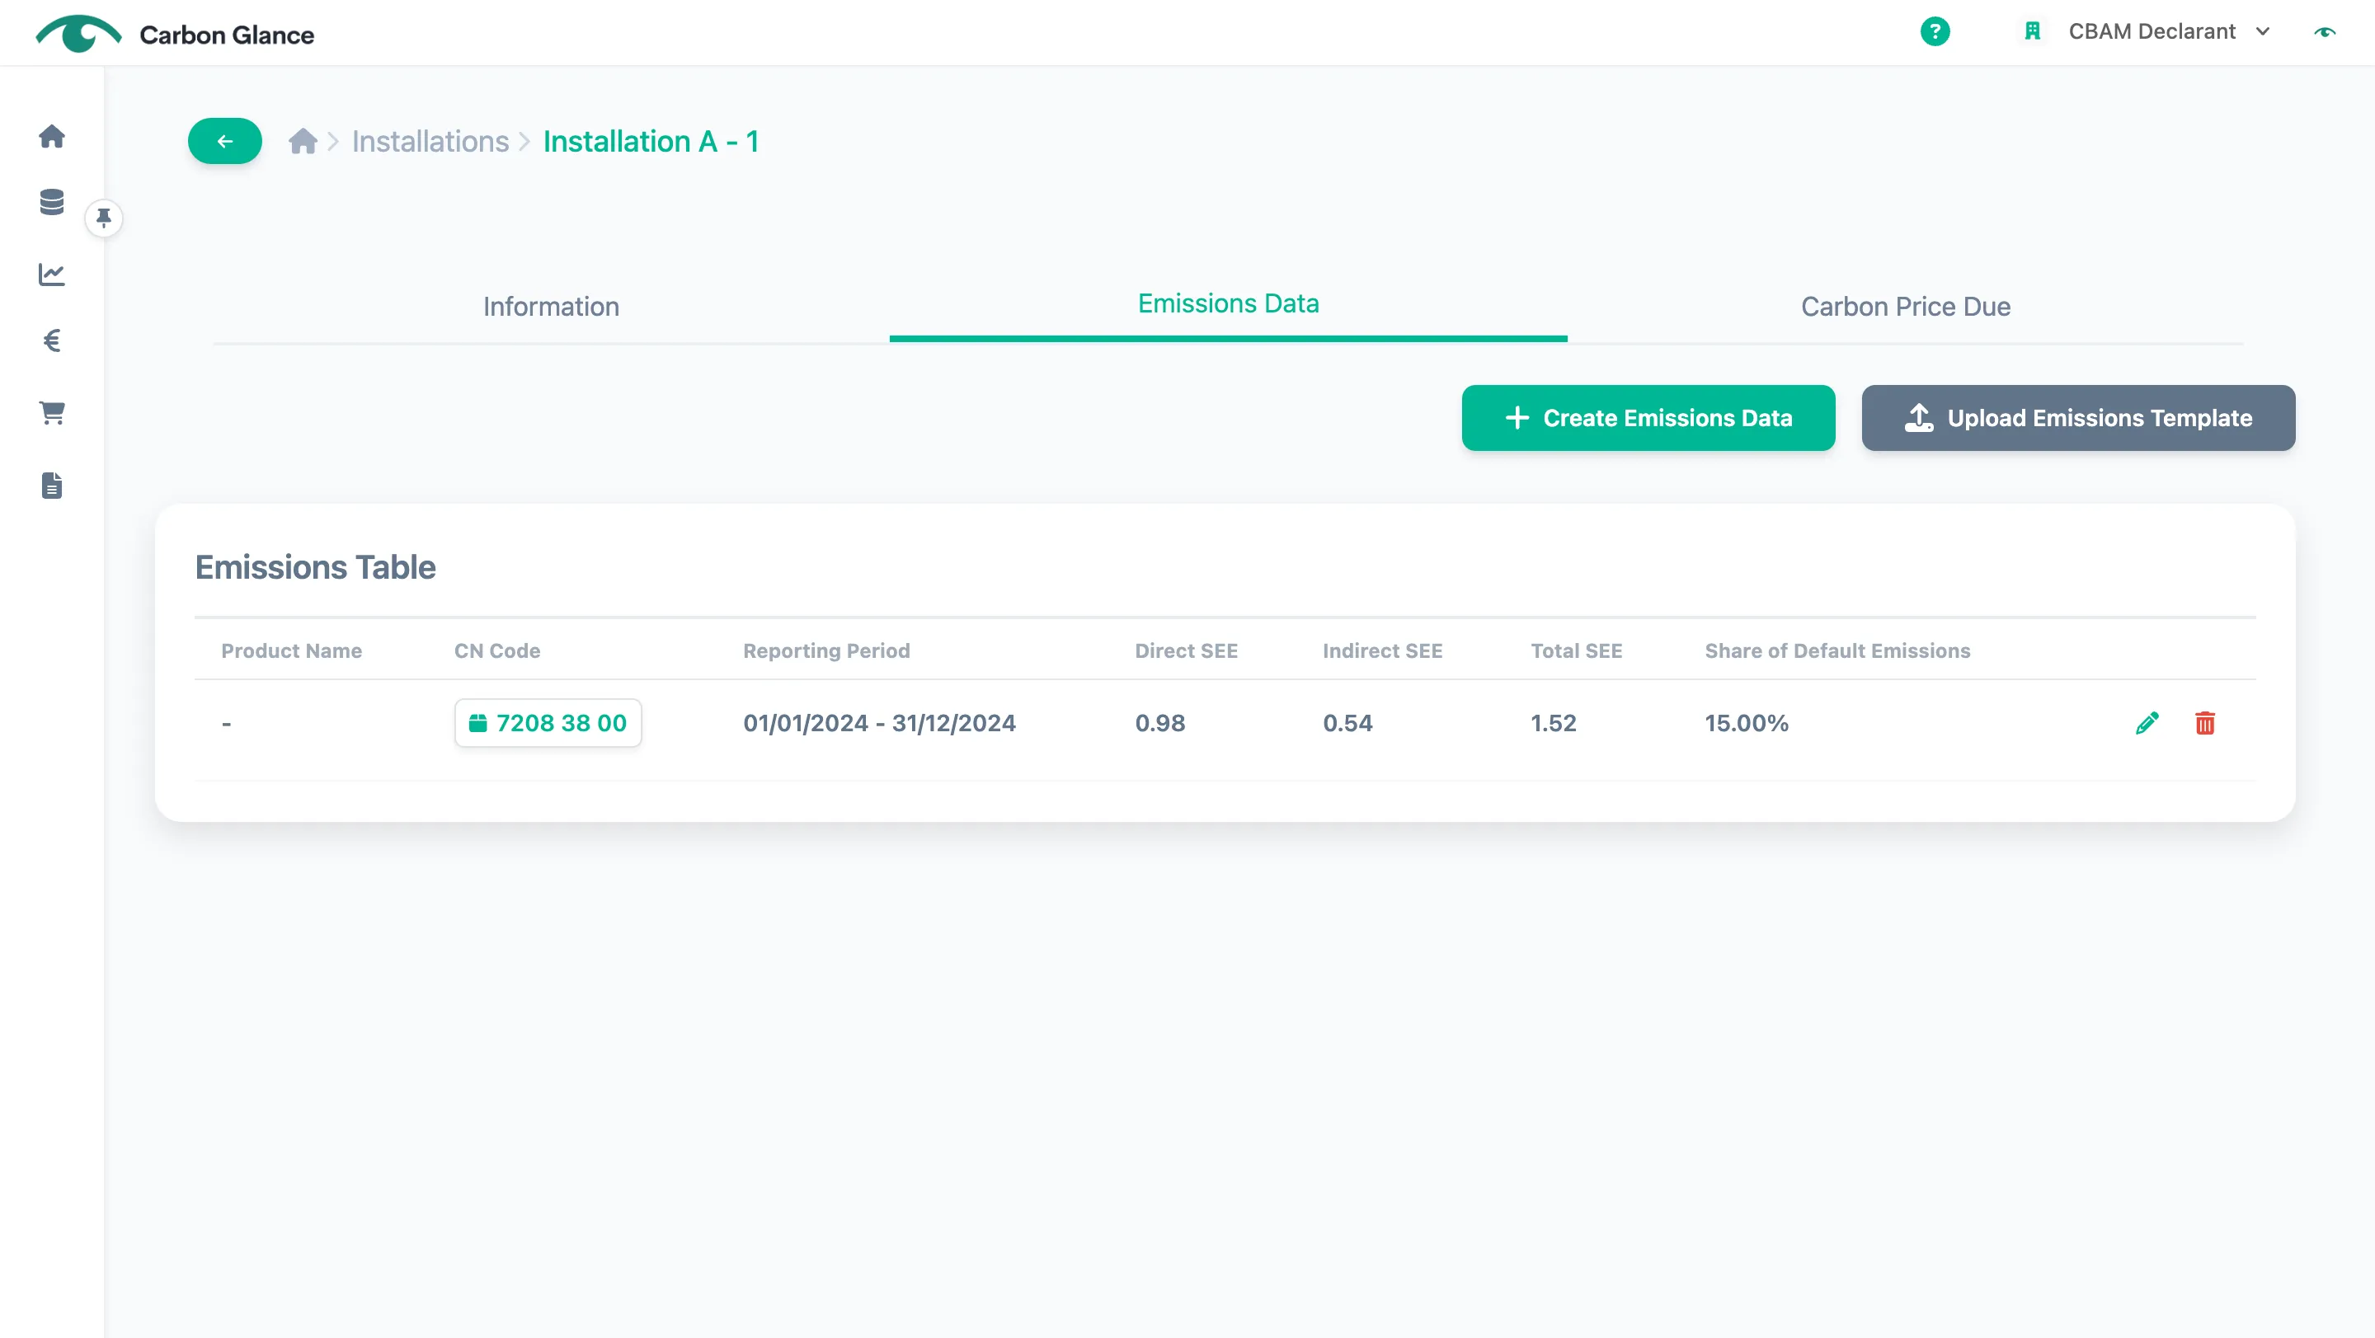Go to Installations in the breadcrumb

pos(430,141)
